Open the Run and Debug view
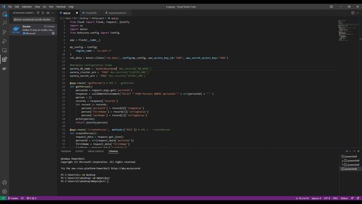The height and width of the screenshot is (204, 362). click(x=5, y=41)
